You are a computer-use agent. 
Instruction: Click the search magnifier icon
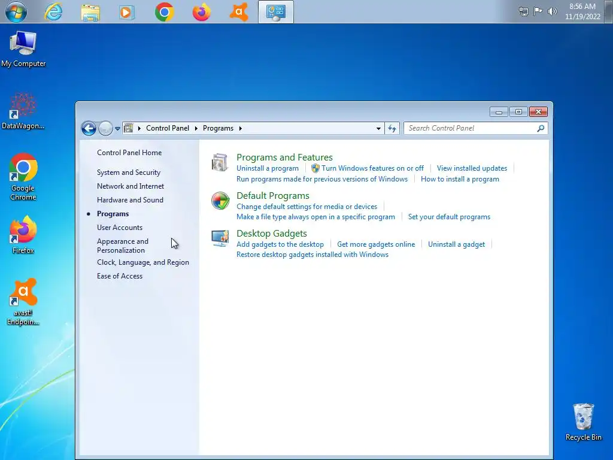pyautogui.click(x=541, y=128)
